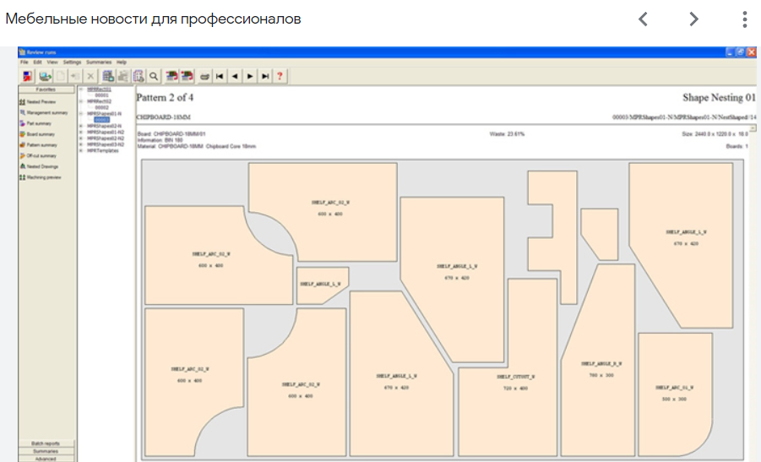The image size is (761, 462).
Task: Click the 'Pattern 2 of 4' heading
Action: pyautogui.click(x=165, y=97)
